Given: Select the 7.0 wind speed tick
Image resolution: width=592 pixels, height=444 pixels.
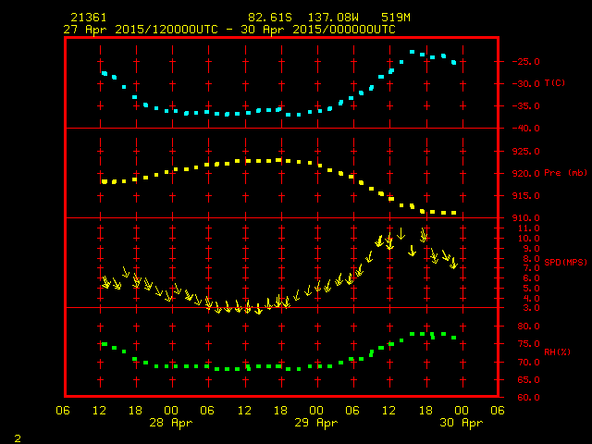Looking at the screenshot, I should point(531,268).
